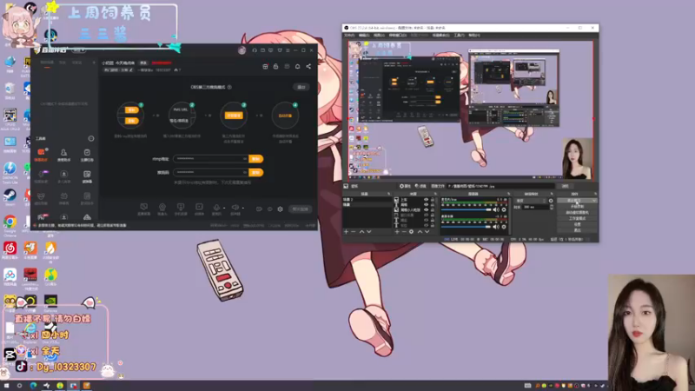Click start recording button in OBS controls
Screen dimensions: 695x391
click(577, 207)
